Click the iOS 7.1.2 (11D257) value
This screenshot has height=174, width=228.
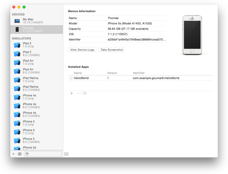pos(118,34)
